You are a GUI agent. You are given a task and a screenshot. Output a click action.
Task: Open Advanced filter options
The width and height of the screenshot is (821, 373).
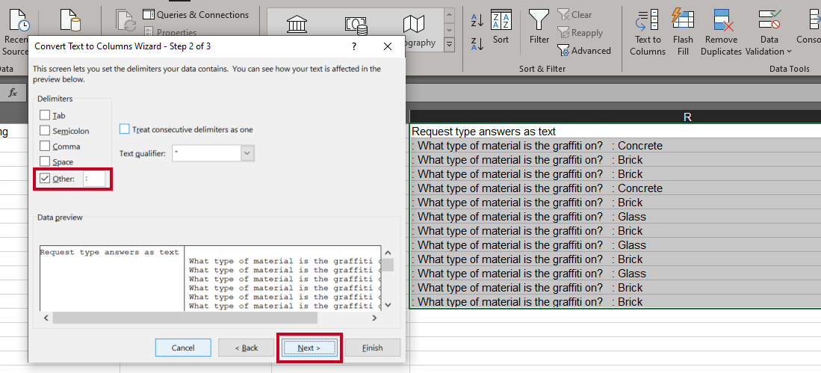tap(584, 50)
